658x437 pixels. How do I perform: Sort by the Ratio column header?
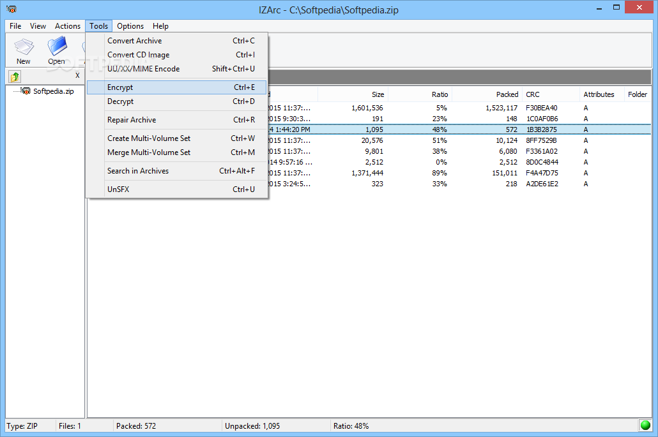tap(420, 94)
